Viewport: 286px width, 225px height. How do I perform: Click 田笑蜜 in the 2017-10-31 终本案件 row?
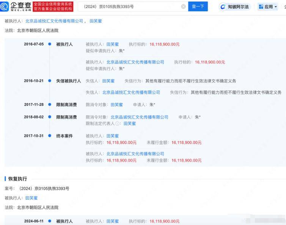click(113, 136)
